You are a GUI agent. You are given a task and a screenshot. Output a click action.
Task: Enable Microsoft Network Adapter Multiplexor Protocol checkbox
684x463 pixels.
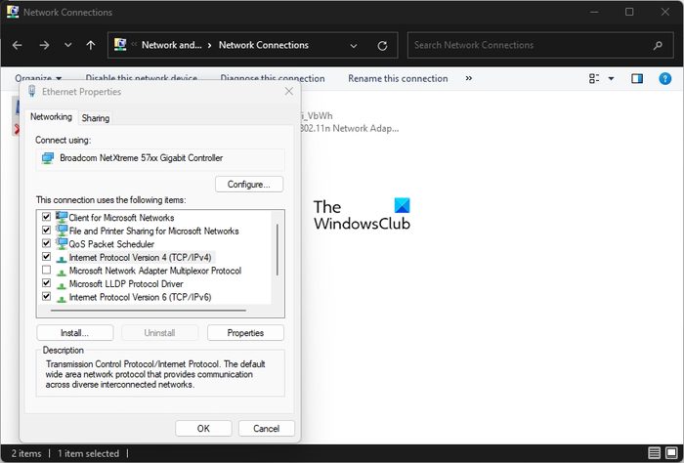pos(46,270)
